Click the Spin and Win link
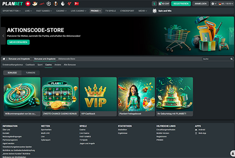The image size is (235, 158). tap(165, 11)
